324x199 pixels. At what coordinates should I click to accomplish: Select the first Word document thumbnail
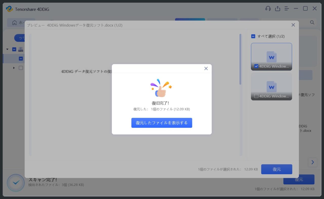click(x=271, y=56)
